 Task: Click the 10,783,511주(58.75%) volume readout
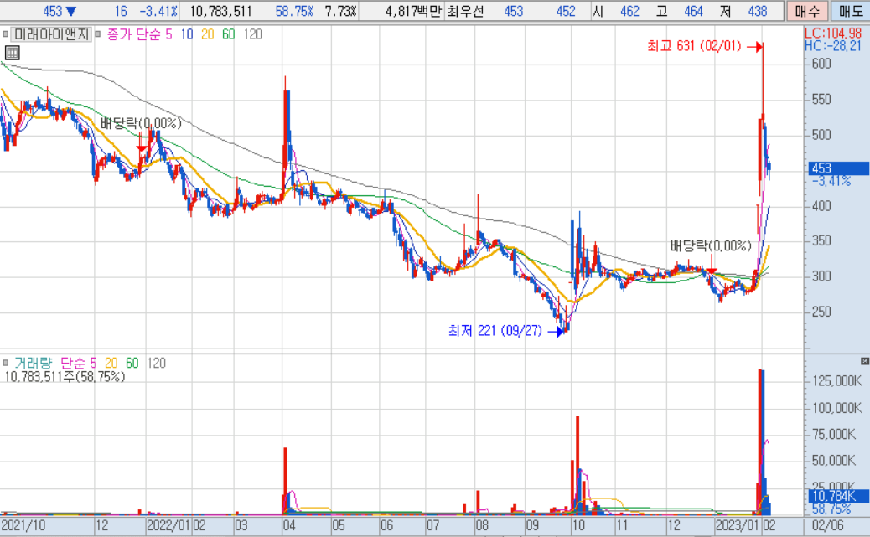point(65,377)
